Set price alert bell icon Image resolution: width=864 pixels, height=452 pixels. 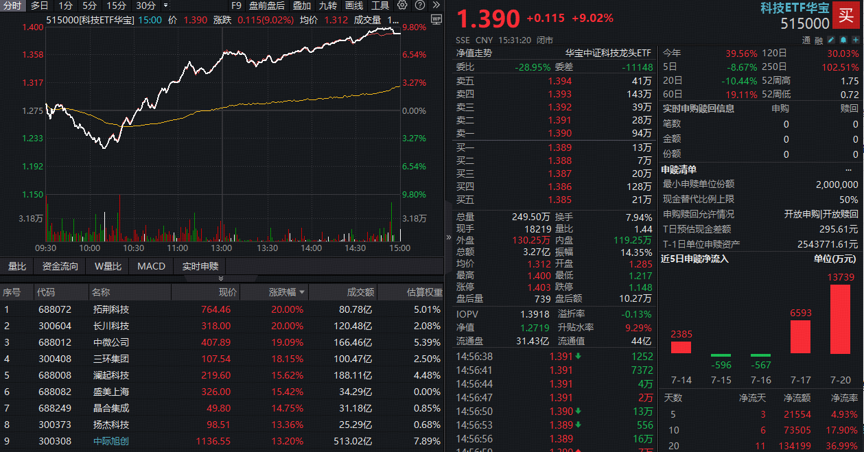click(x=843, y=40)
